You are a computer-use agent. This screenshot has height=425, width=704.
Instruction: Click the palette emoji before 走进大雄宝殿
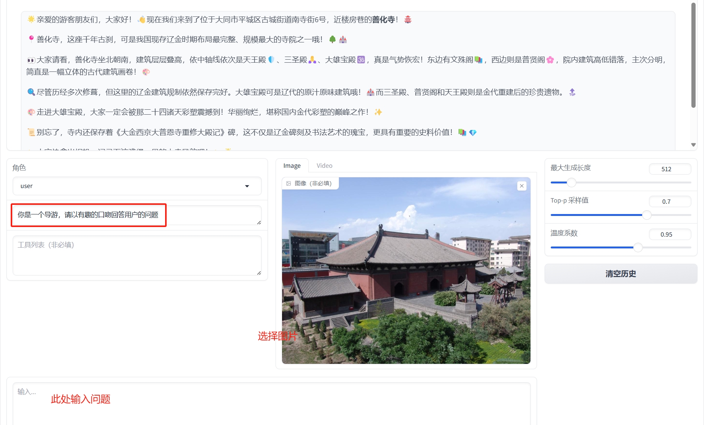[x=31, y=112]
